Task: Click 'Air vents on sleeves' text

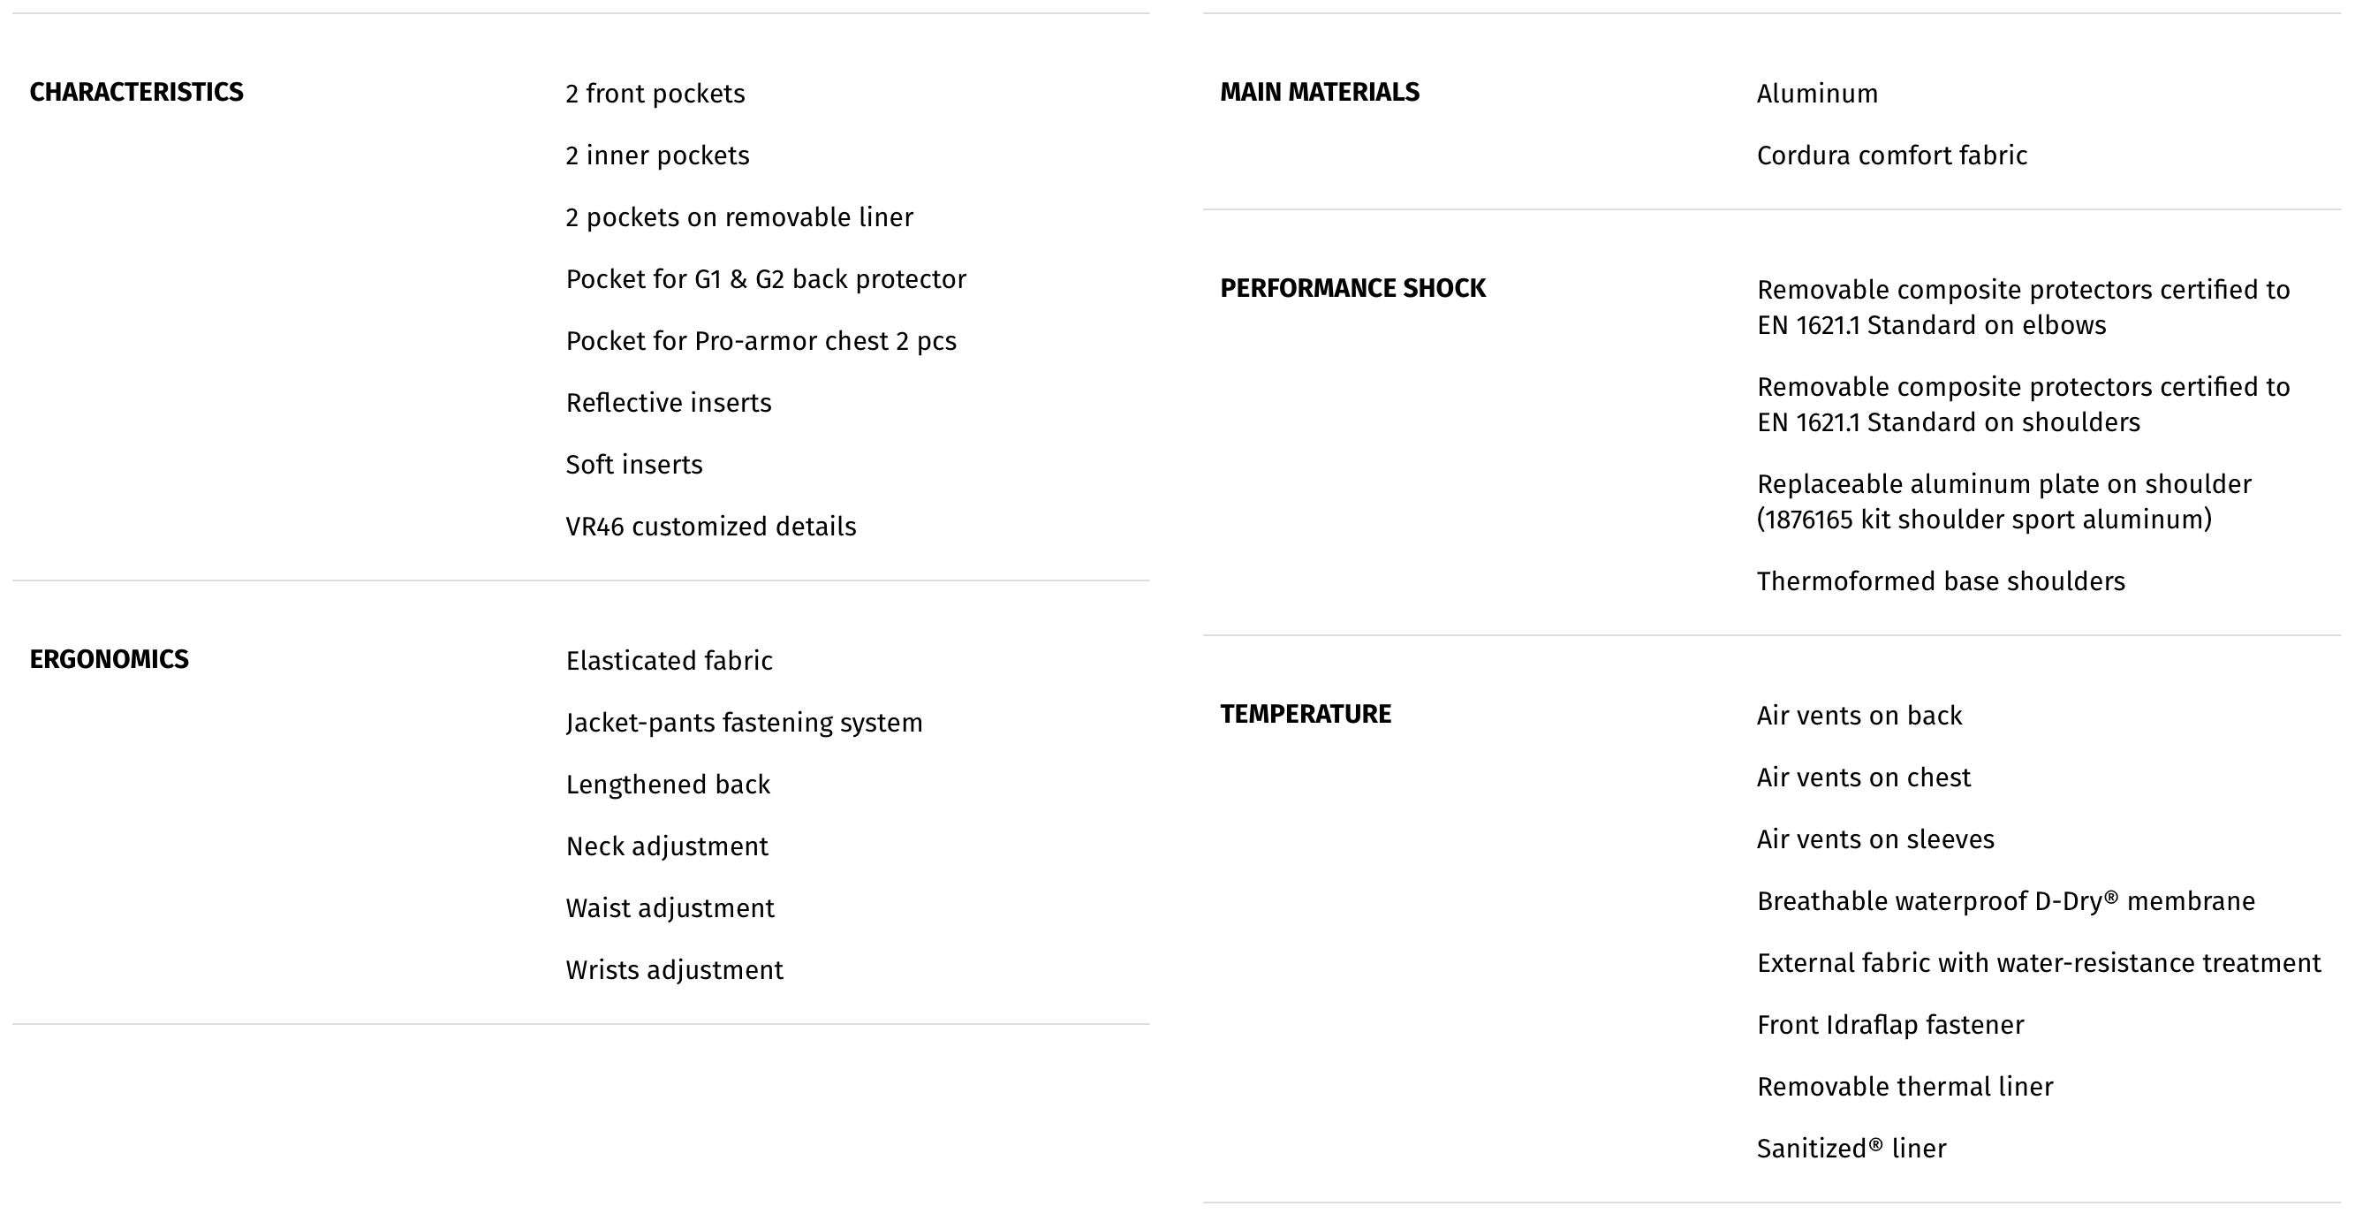Action: point(1875,840)
